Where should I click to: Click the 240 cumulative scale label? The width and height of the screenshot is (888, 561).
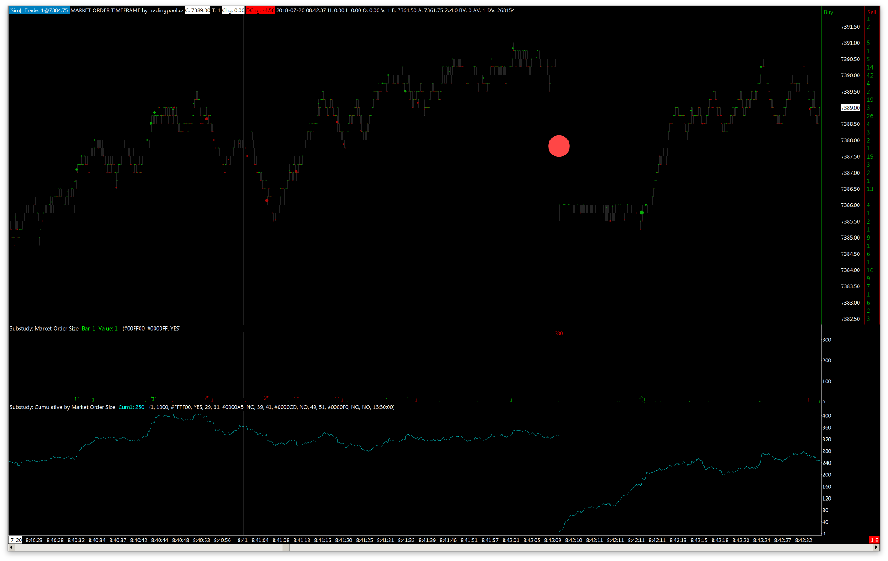coord(827,463)
